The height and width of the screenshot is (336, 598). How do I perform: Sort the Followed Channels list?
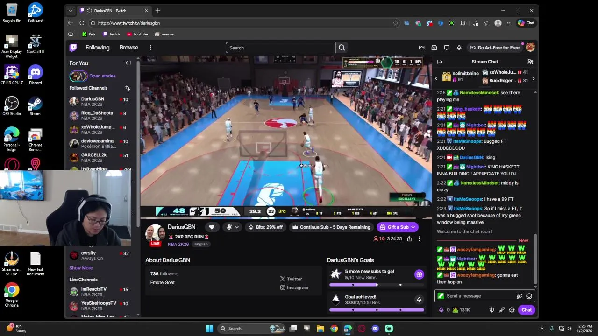(128, 88)
